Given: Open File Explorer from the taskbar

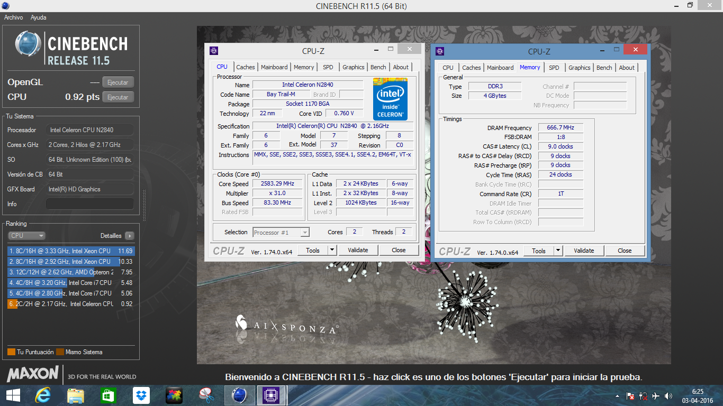Looking at the screenshot, I should [76, 395].
